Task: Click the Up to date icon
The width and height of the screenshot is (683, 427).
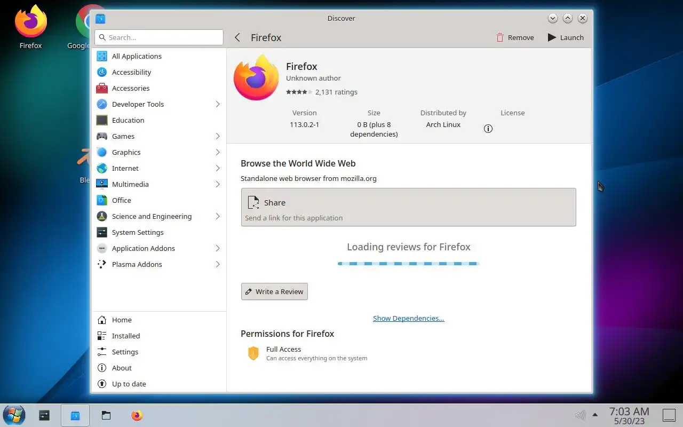Action: (x=102, y=384)
